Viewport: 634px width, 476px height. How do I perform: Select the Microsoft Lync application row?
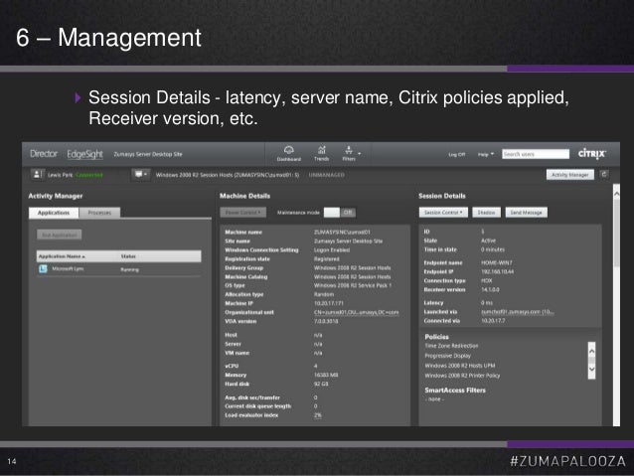click(x=119, y=269)
